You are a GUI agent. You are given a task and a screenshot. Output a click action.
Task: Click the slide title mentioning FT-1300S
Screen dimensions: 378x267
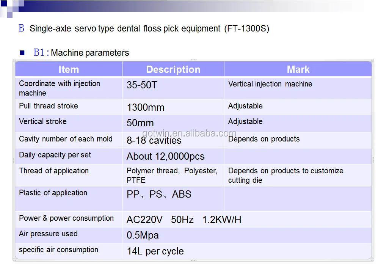point(149,28)
